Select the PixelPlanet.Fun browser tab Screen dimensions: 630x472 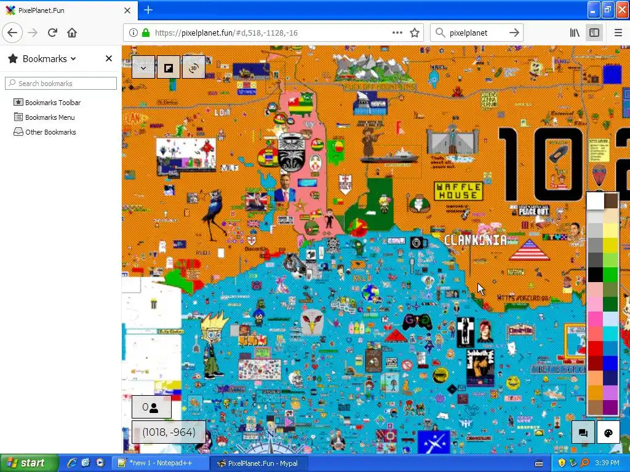[x=69, y=10]
